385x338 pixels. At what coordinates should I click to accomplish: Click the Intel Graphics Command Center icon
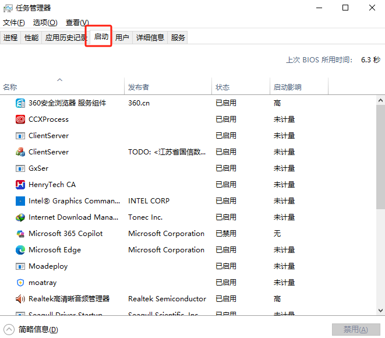[20, 201]
